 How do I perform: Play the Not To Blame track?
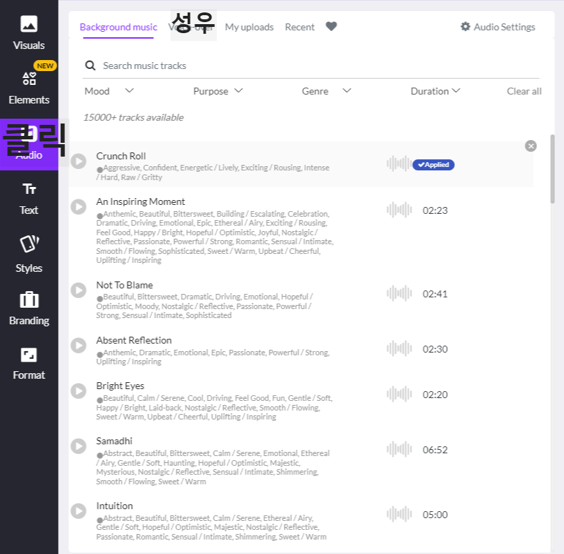tap(79, 290)
